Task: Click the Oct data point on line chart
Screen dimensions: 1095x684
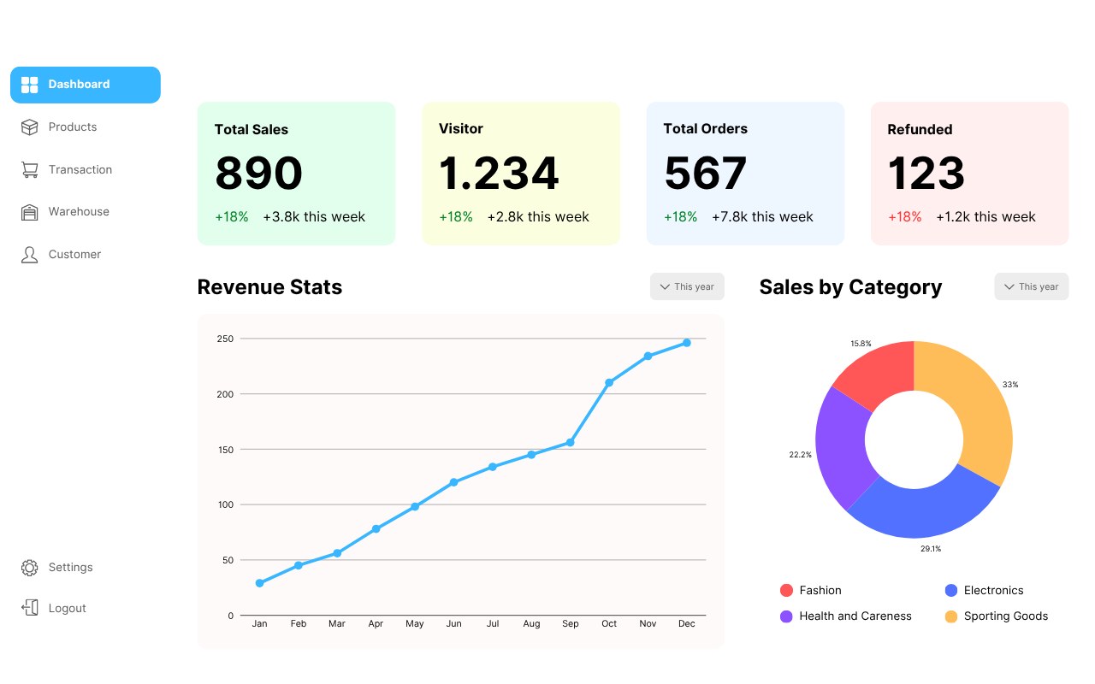Action: (609, 383)
